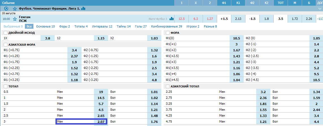The height and width of the screenshot is (126, 323).
Task: Select the Все tab
Action: point(29,26)
